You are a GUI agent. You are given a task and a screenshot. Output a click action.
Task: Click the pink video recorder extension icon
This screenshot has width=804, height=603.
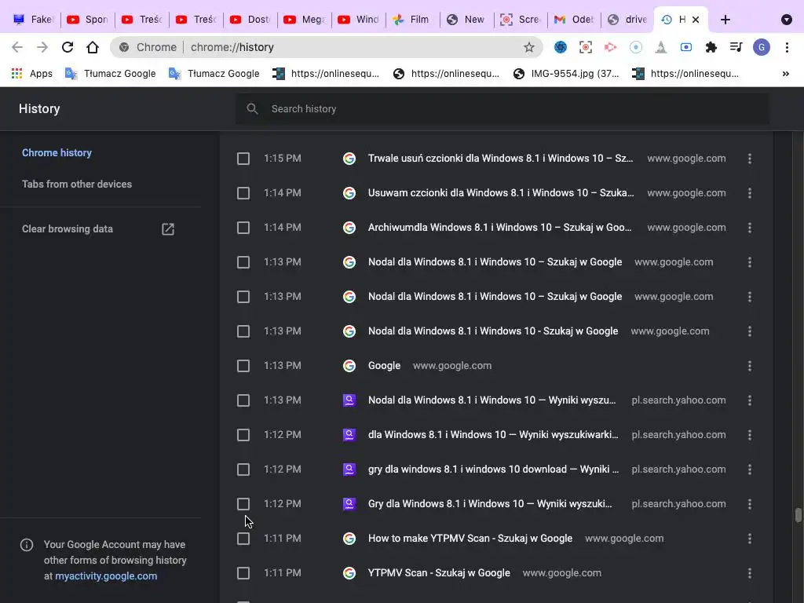[x=610, y=47]
